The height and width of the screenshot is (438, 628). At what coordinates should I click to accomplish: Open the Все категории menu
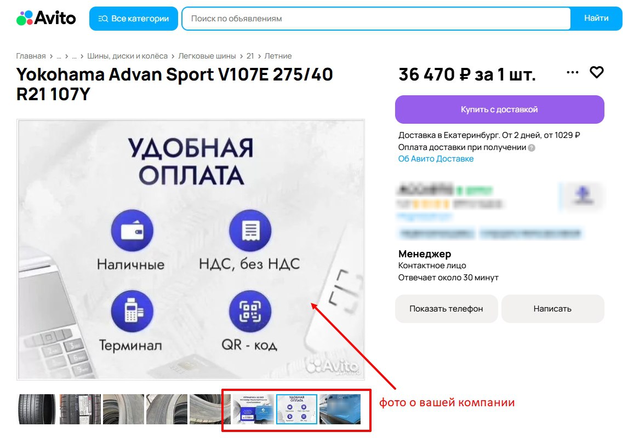click(133, 19)
